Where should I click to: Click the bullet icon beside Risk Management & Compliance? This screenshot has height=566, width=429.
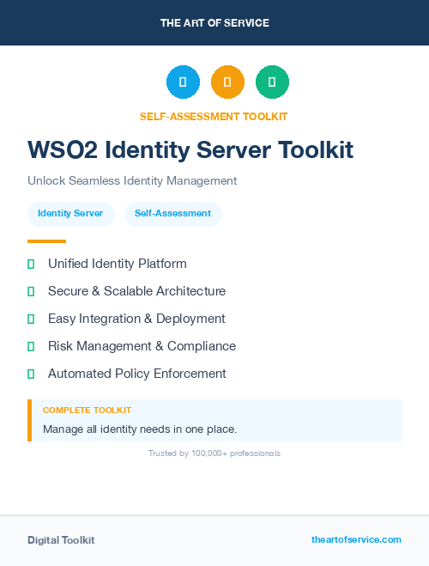[31, 346]
